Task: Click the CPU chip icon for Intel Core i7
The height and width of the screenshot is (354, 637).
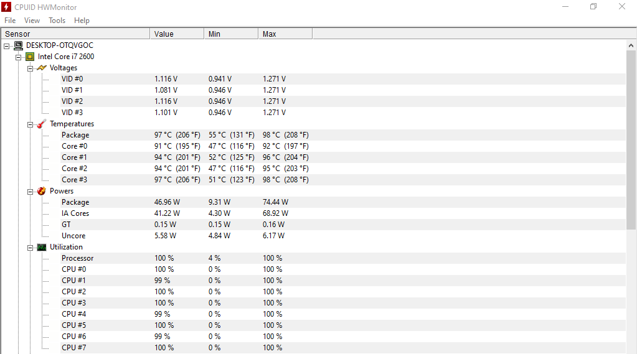Action: [x=30, y=57]
